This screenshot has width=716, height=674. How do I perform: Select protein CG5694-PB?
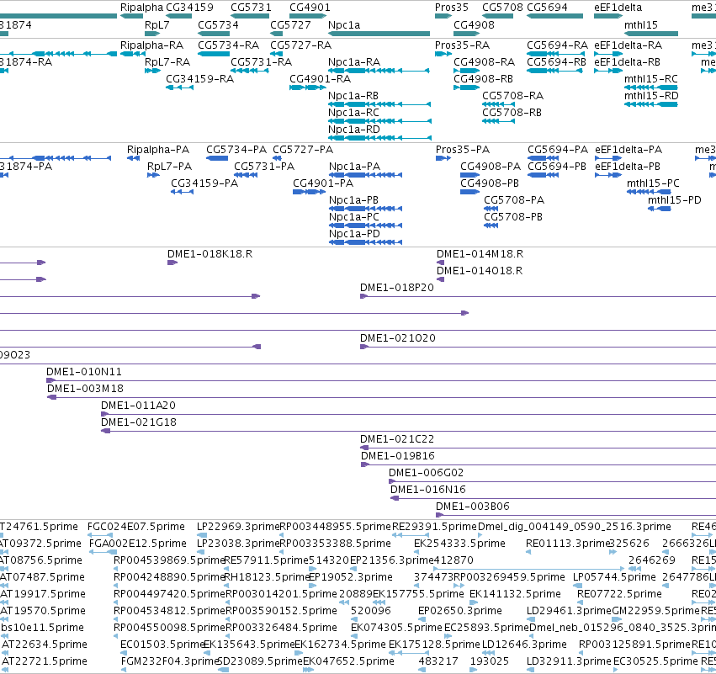[x=557, y=167]
